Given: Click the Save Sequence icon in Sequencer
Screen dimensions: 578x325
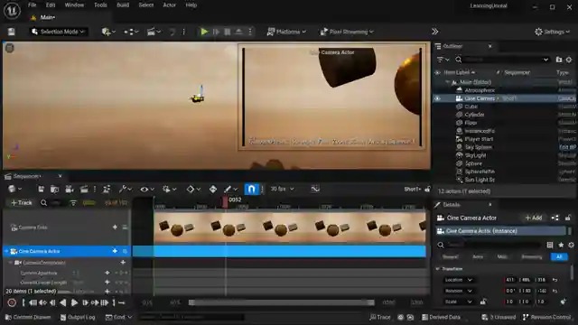Looking at the screenshot, I should [x=41, y=189].
